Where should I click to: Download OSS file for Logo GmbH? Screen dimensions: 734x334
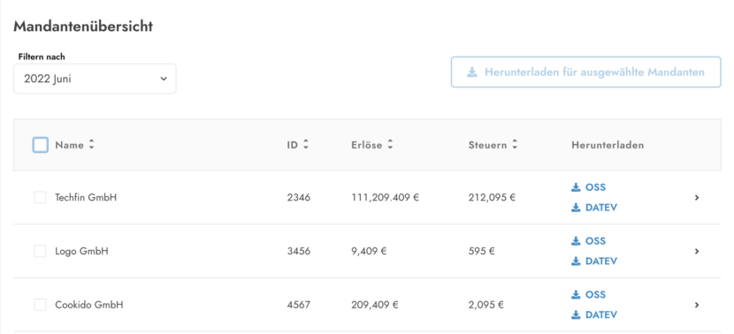pos(588,241)
